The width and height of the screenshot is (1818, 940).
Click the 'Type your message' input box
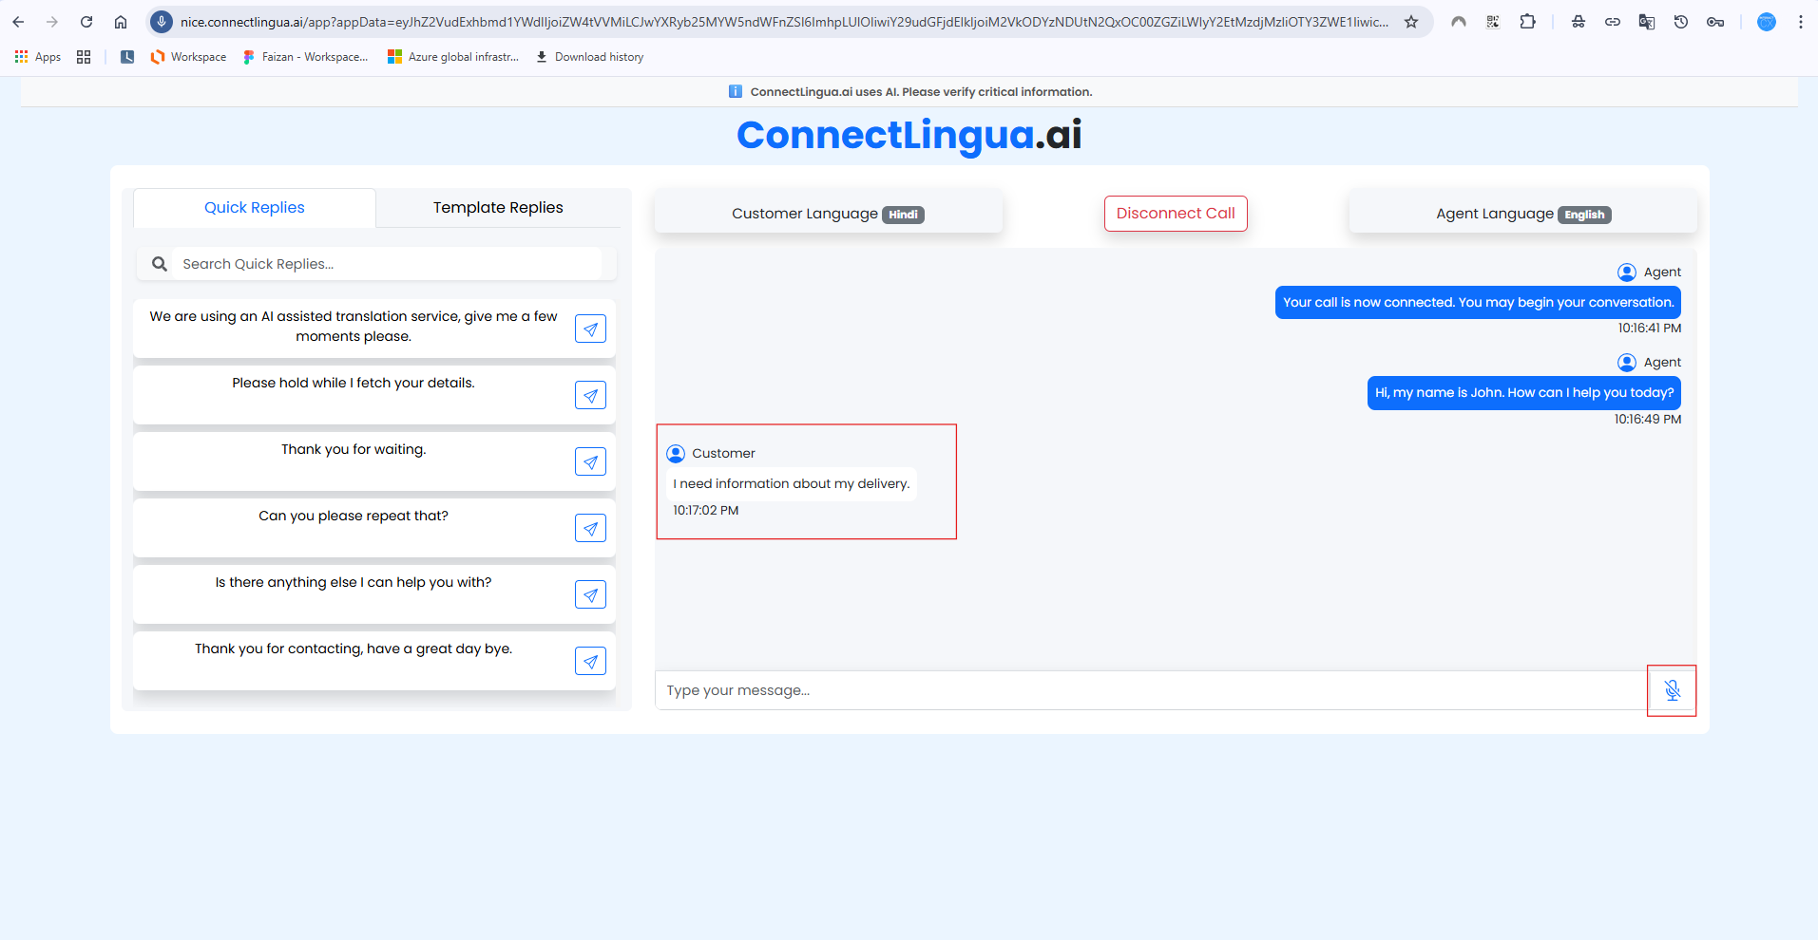point(1151,690)
